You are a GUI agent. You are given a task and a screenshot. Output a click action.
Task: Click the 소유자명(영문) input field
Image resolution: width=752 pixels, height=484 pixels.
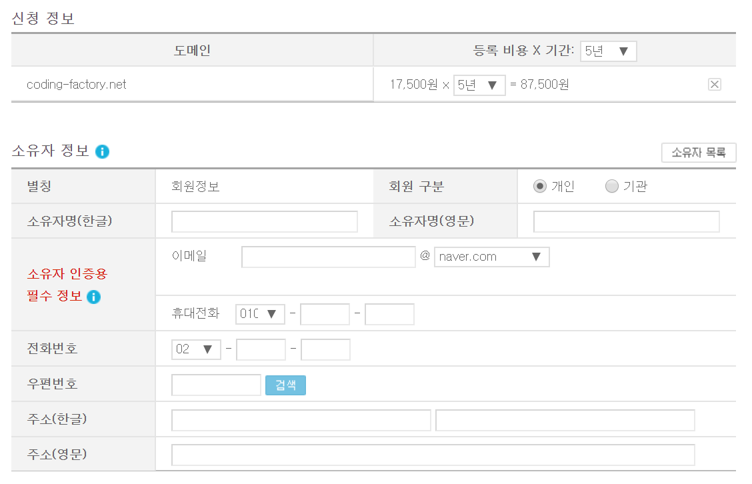click(626, 221)
